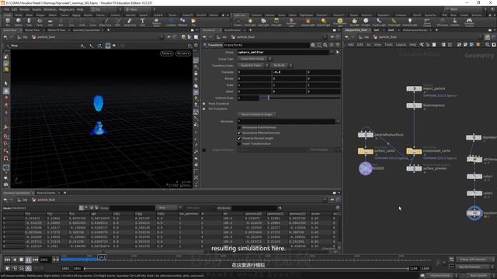Open the Windows menu
The image size is (497, 279).
pyautogui.click(x=50, y=9)
